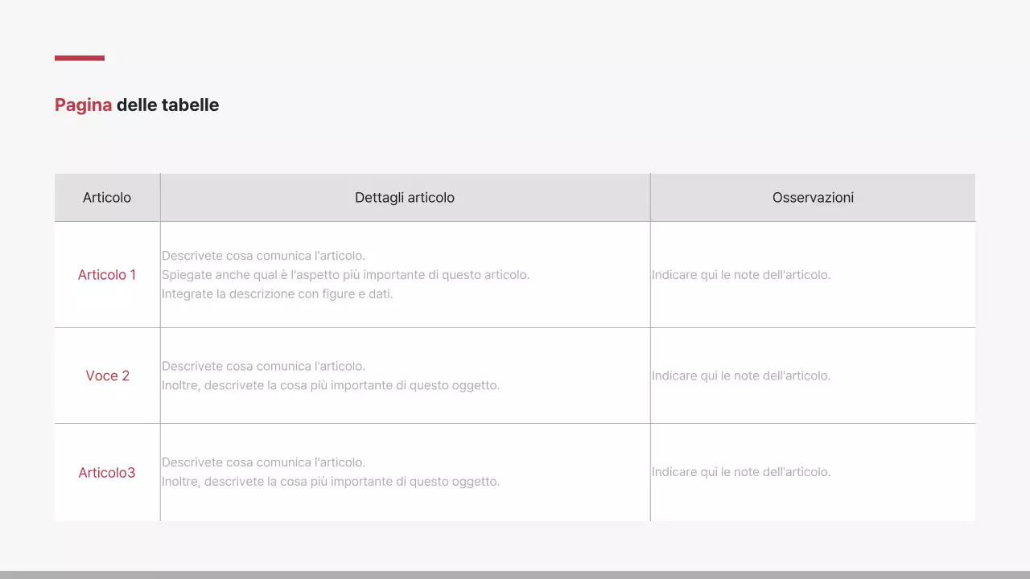Click the notes cell for Voce 2
Screen dimensions: 1030x579
(x=740, y=376)
